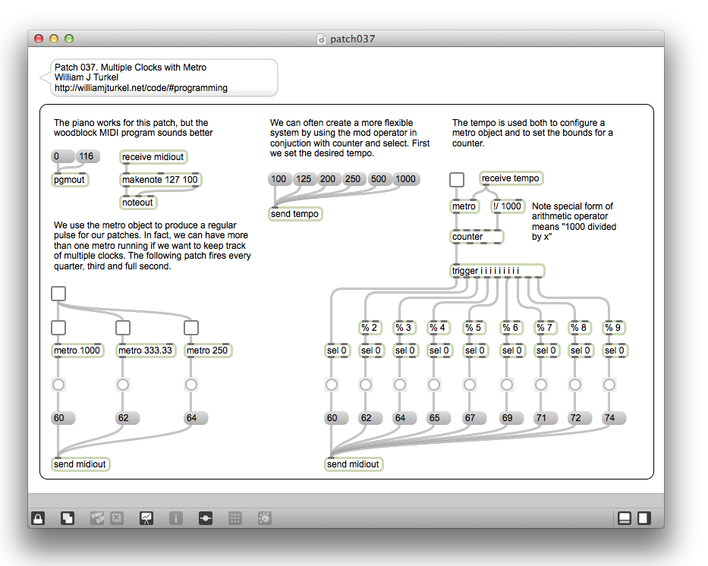Viewport: 708px width, 566px height.
Task: Click the right sidebar layout icon
Action: click(x=643, y=518)
